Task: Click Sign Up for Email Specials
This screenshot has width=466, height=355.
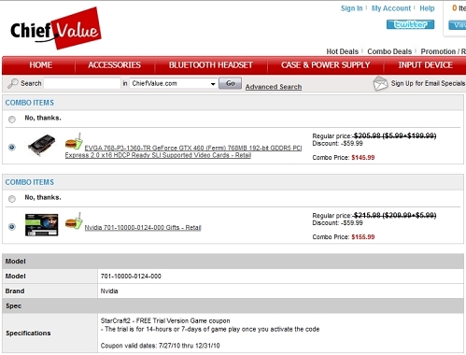Action: click(428, 83)
